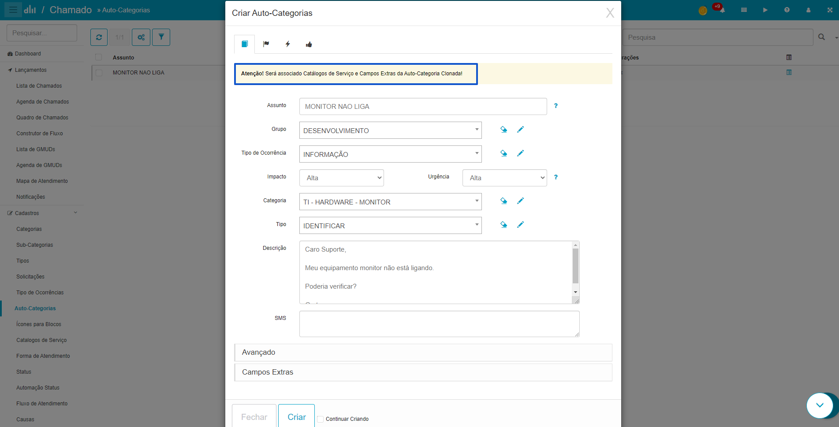Open the Urgência dropdown

[x=505, y=178]
